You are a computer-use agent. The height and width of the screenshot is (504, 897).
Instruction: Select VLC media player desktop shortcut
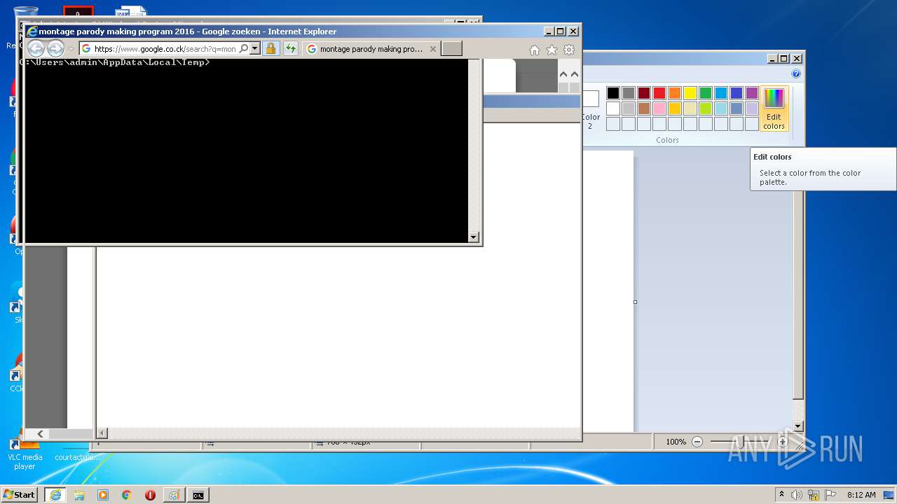pyautogui.click(x=25, y=451)
